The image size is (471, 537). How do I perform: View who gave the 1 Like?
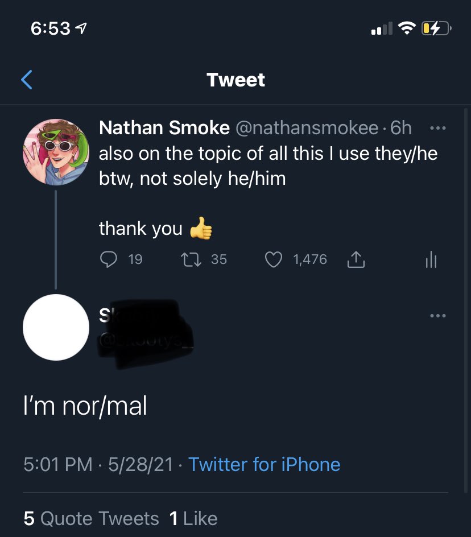[x=193, y=518]
